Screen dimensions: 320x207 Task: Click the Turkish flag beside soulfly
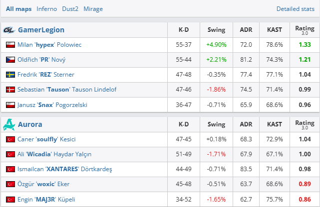point(10,139)
